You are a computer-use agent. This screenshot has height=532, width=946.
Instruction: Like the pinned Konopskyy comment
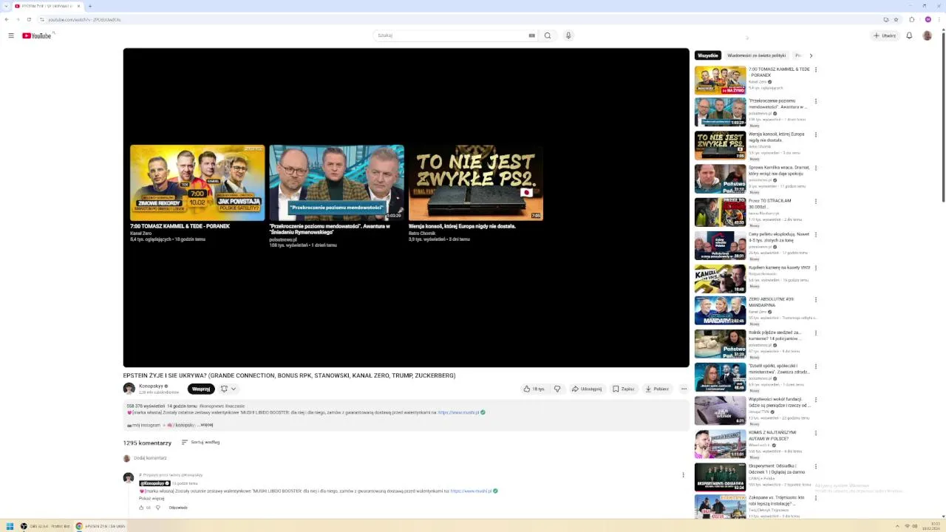pyautogui.click(x=142, y=508)
